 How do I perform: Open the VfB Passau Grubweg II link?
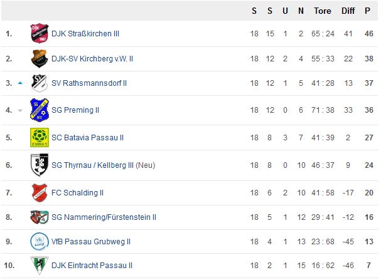pos(91,242)
